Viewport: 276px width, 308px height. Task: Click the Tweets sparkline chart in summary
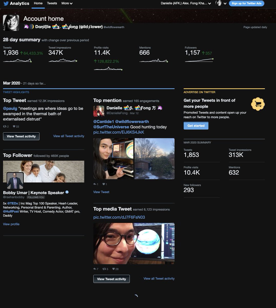pos(17,61)
